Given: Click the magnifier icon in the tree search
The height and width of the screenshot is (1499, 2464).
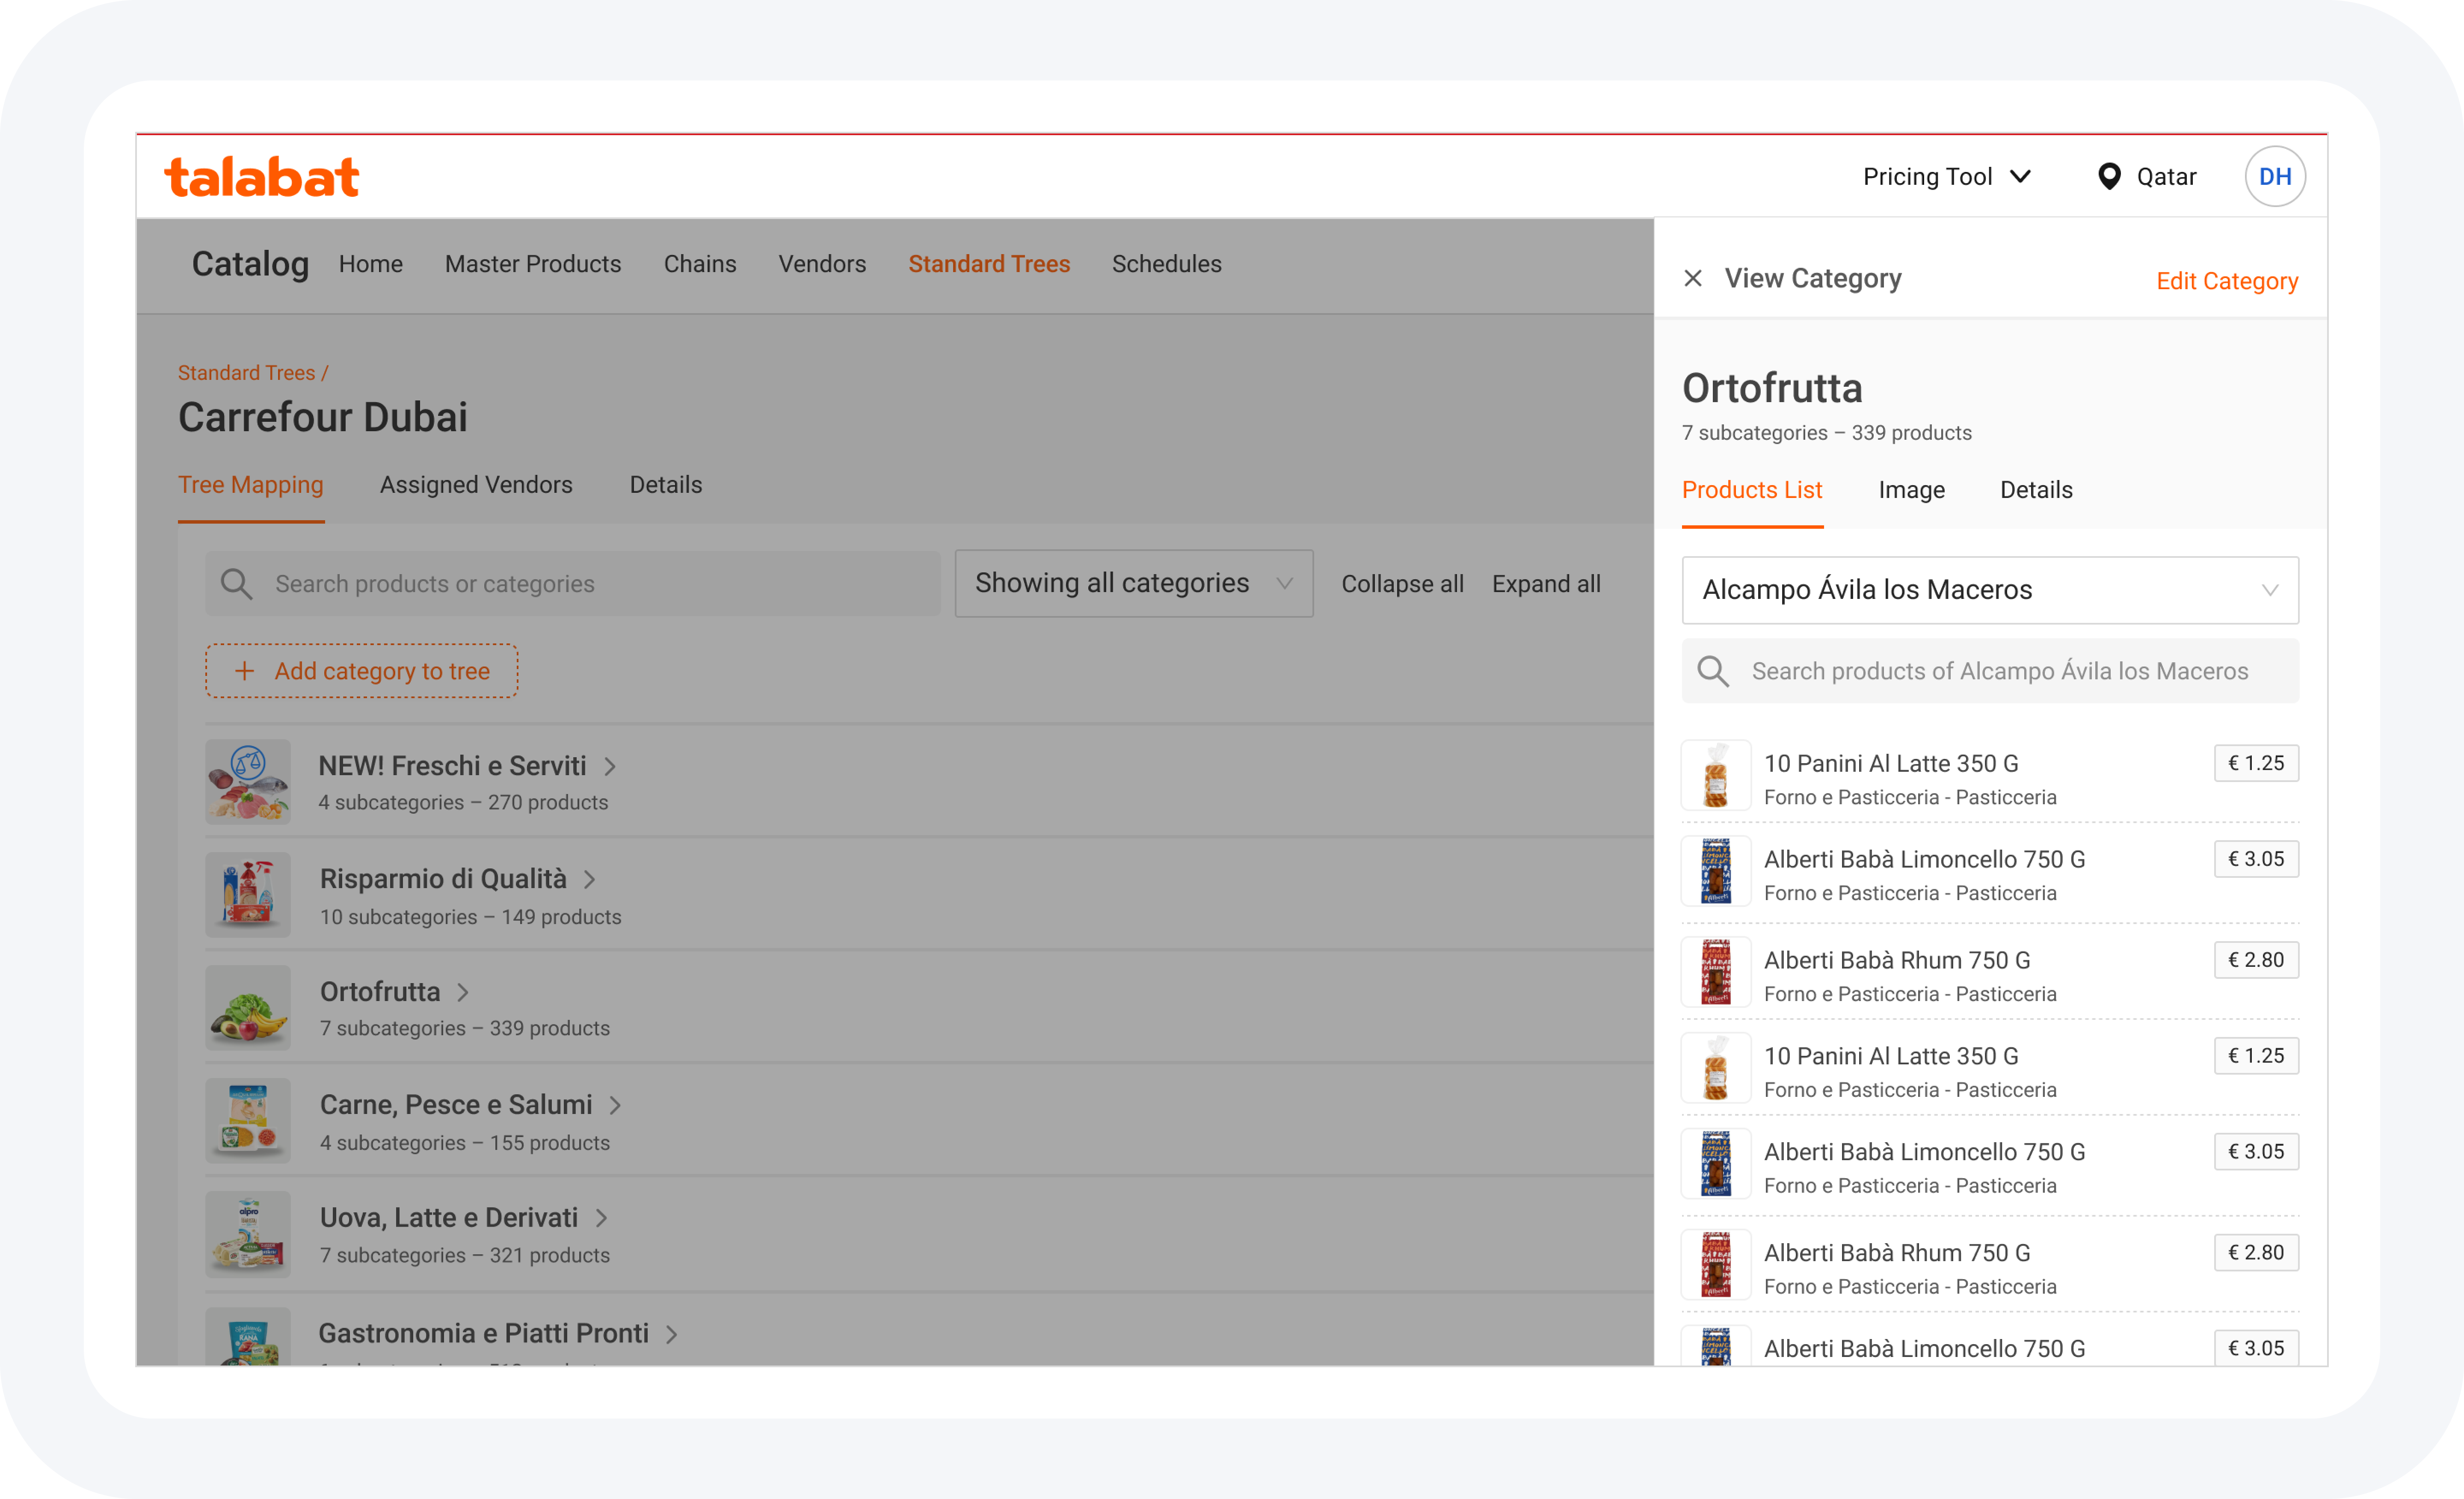Looking at the screenshot, I should (x=237, y=584).
